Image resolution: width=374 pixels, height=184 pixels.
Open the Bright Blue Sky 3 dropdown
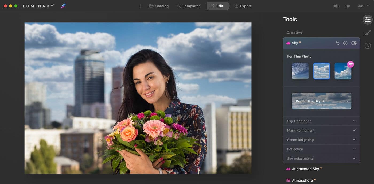point(321,101)
